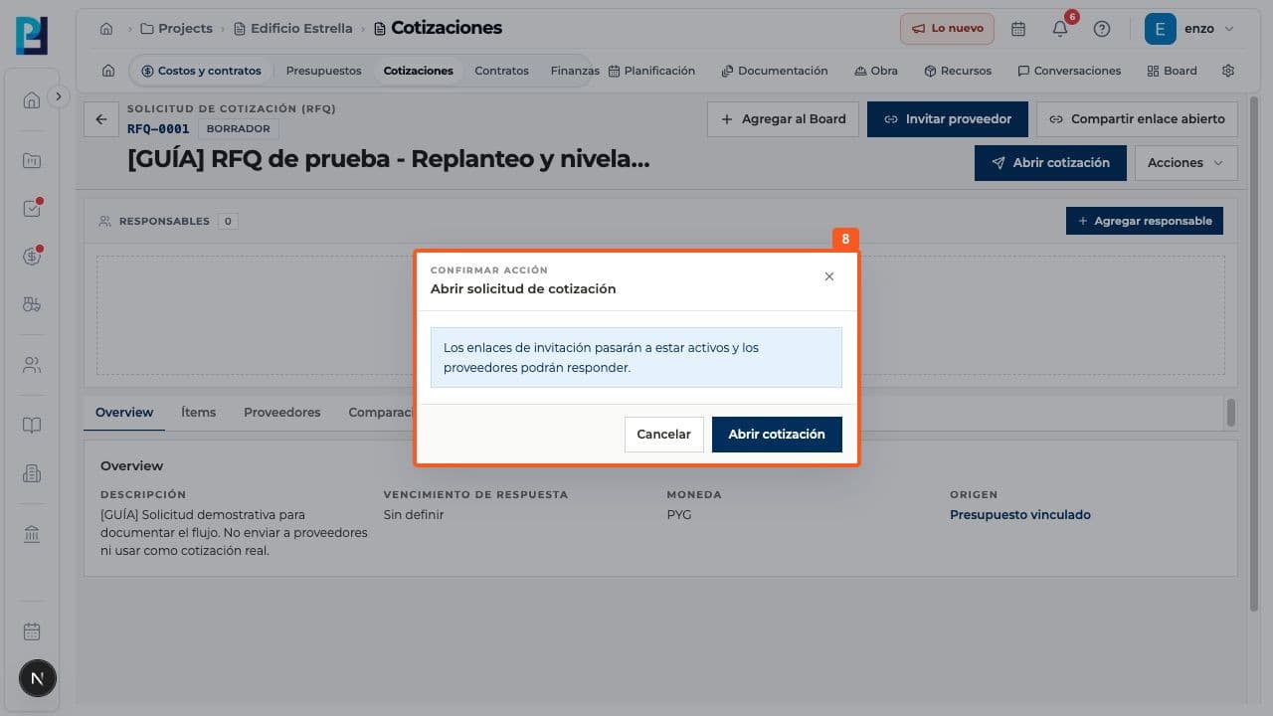Viewport: 1273px width, 716px height.
Task: Expand the left sidebar with the chevron
Action: (x=59, y=96)
